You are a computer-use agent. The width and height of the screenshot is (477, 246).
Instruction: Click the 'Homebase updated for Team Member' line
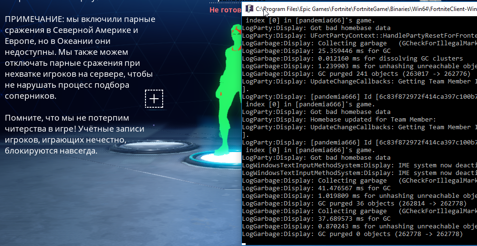point(339,120)
